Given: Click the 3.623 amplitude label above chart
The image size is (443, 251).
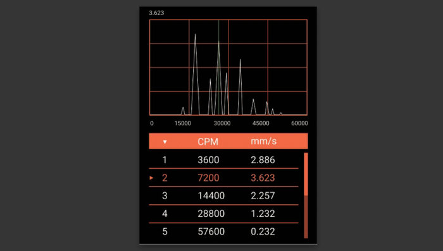Looking at the screenshot, I should pos(156,13).
